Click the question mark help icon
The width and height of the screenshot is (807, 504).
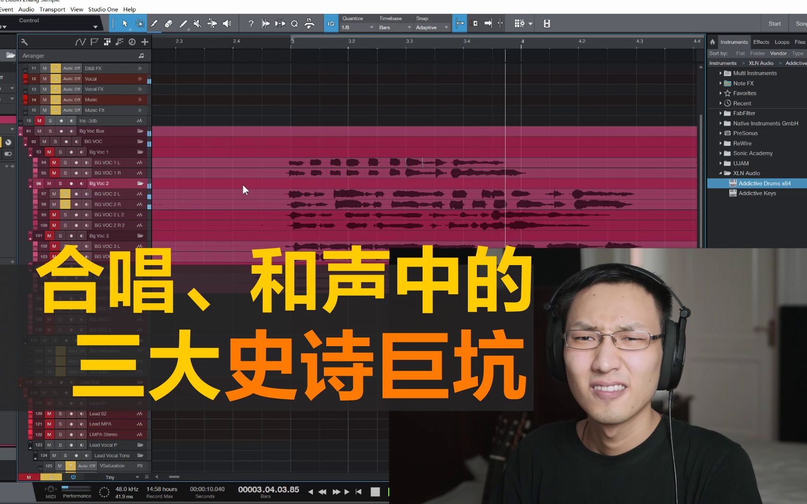[251, 23]
